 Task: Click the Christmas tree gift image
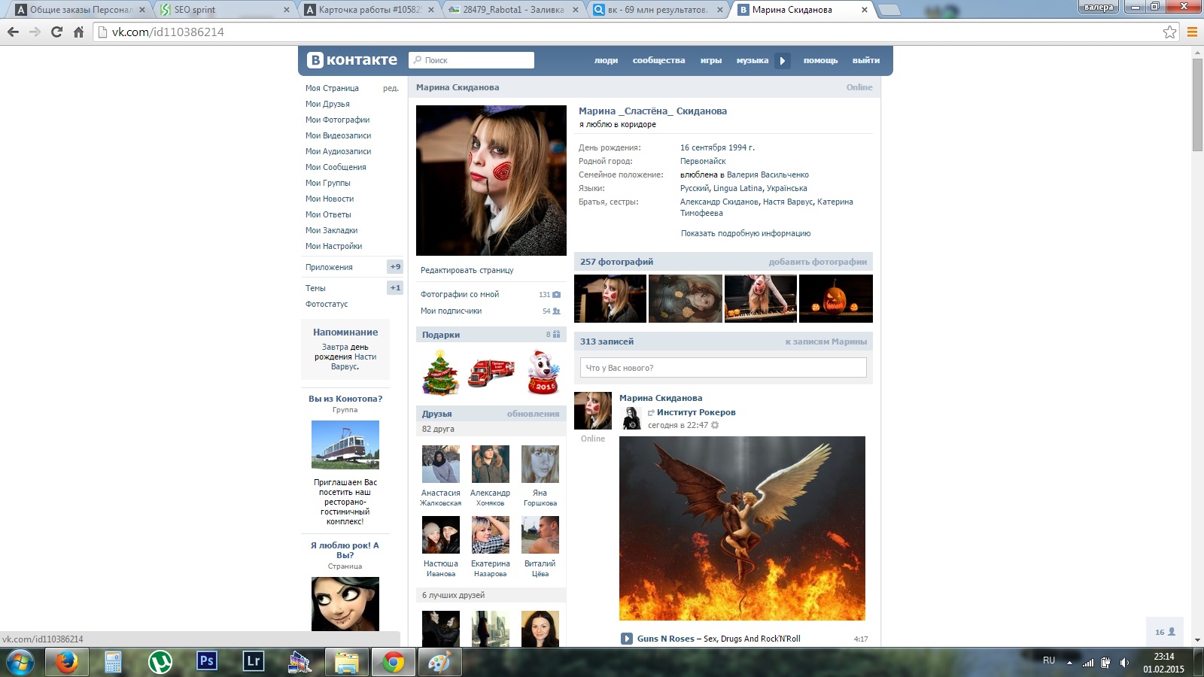point(440,372)
